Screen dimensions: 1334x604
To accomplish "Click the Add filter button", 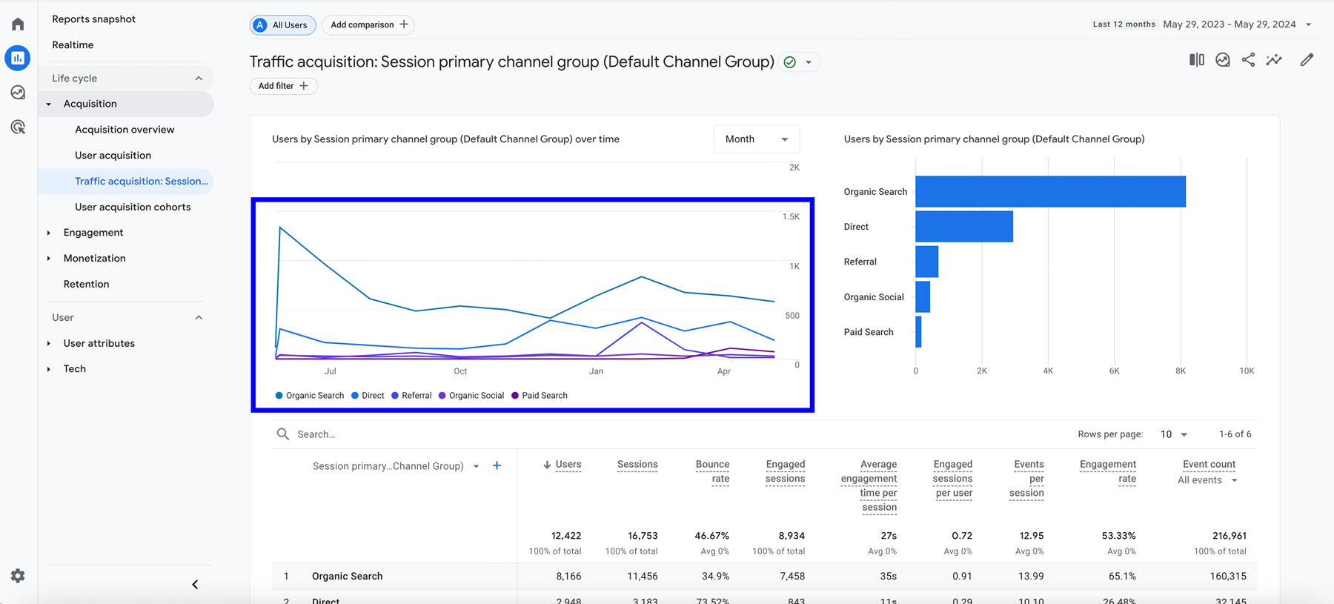I will tap(283, 86).
